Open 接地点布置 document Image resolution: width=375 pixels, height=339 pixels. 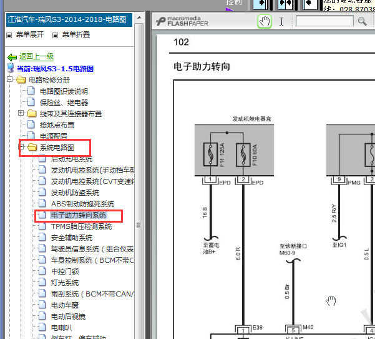coord(57,125)
